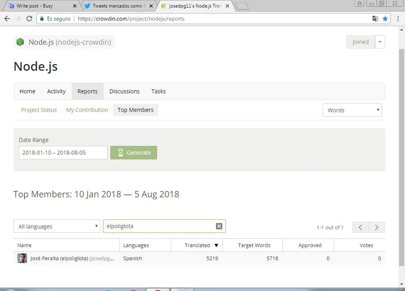Expand the Joined button dropdown arrow
This screenshot has height=291, width=405.
(x=380, y=42)
